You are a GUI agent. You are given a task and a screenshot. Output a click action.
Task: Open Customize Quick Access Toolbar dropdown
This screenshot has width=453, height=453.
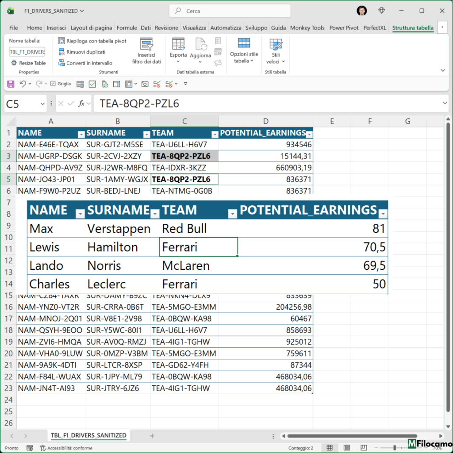pyautogui.click(x=185, y=84)
